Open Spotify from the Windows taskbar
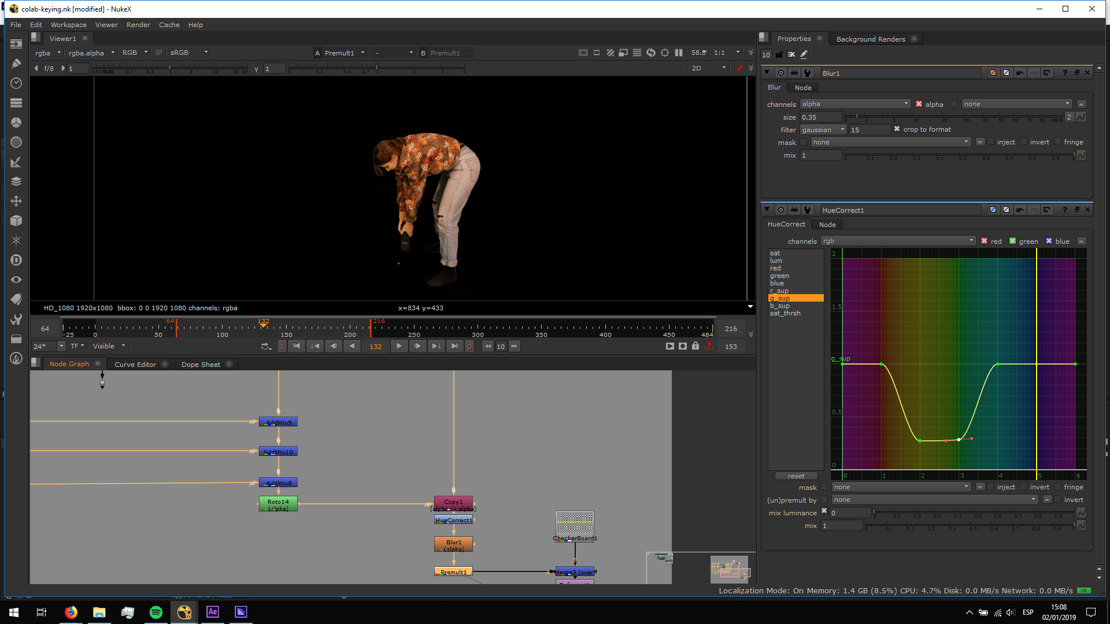This screenshot has height=624, width=1110. [x=156, y=612]
